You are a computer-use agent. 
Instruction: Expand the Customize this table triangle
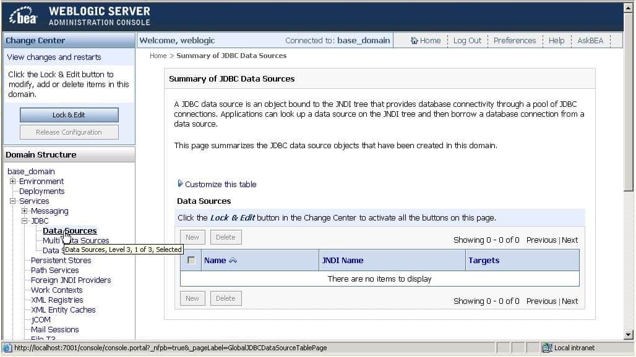tap(180, 184)
